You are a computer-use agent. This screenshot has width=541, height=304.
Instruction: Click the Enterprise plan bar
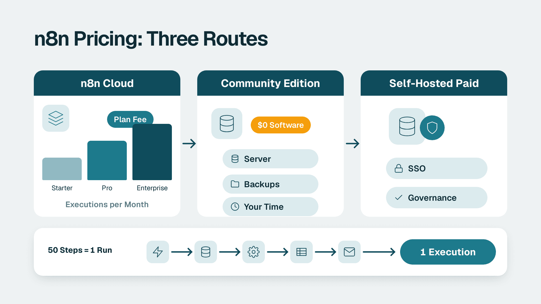point(152,152)
